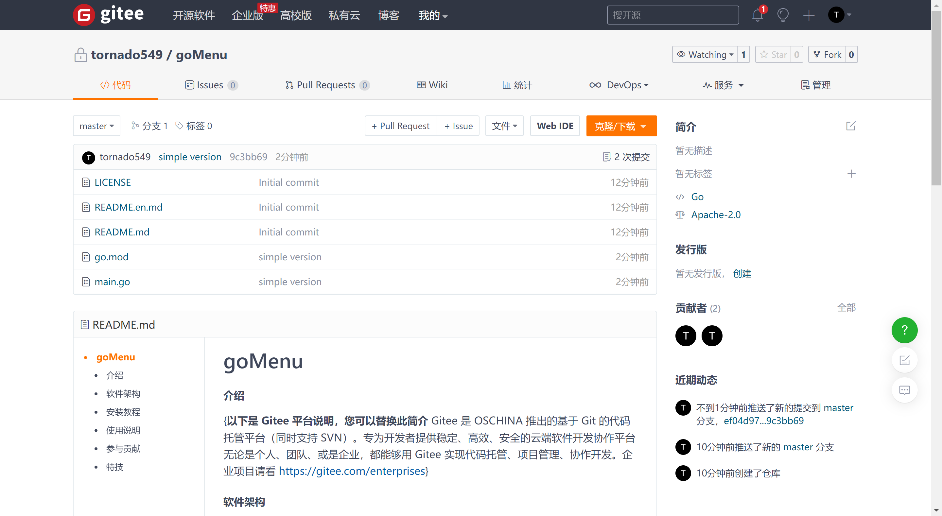
Task: Open the gitee.com/enterprises link in README
Action: click(352, 471)
